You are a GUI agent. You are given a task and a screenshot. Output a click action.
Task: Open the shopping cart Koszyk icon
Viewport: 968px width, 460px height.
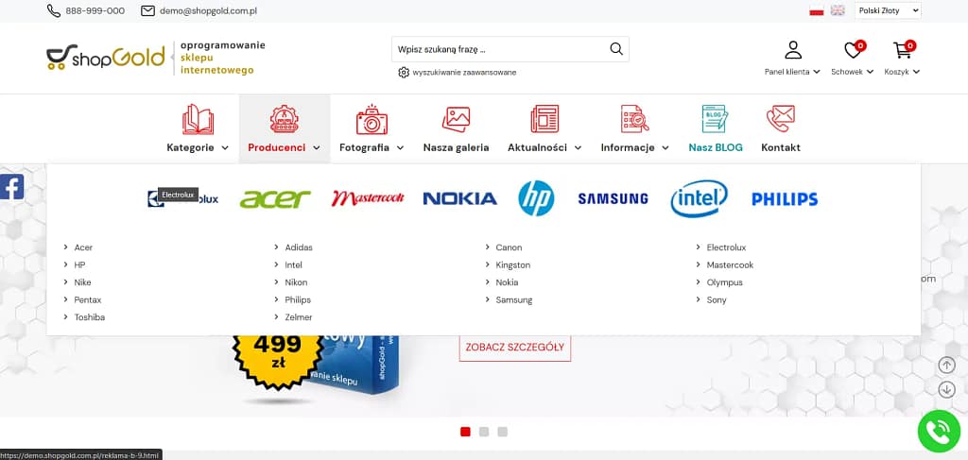903,50
